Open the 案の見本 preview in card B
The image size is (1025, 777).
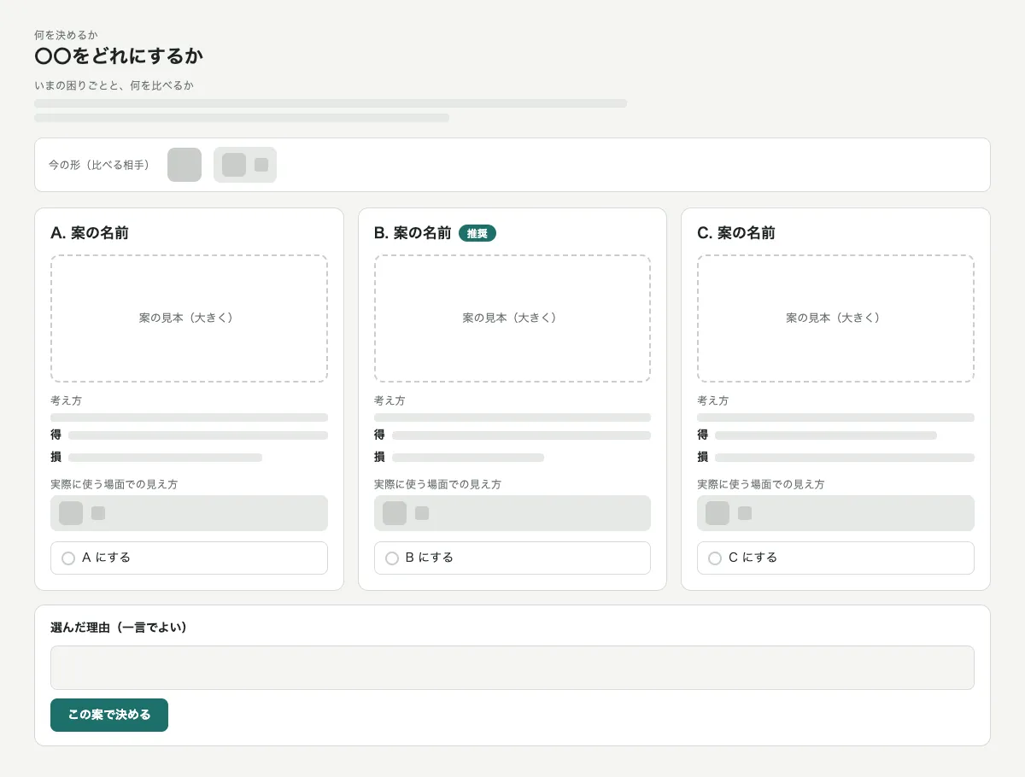512,318
